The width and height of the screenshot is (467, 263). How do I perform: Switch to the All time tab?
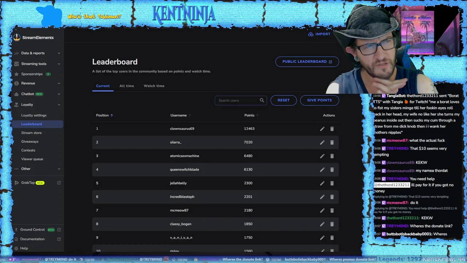coord(127,86)
